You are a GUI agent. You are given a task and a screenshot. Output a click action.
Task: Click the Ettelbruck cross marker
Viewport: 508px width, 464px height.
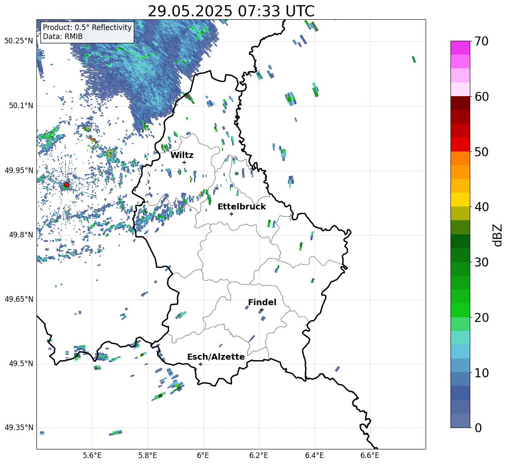point(231,214)
